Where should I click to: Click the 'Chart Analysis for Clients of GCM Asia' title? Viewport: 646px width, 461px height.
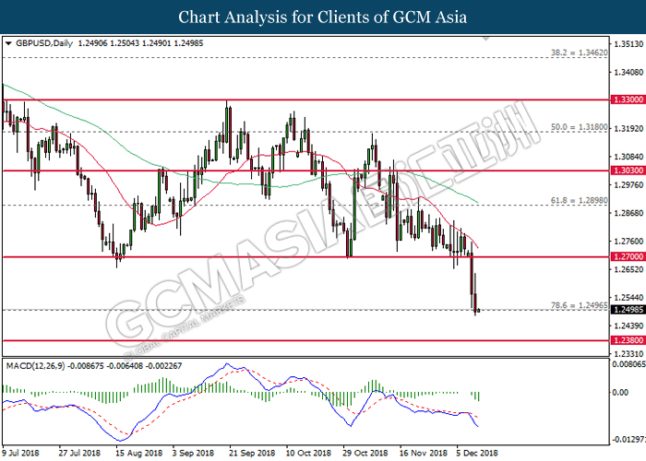323,18
